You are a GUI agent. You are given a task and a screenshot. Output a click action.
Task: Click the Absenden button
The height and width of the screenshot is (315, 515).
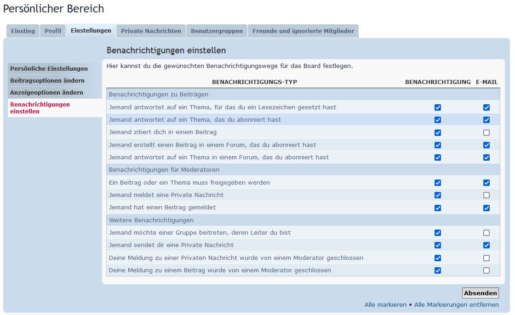tap(480, 293)
